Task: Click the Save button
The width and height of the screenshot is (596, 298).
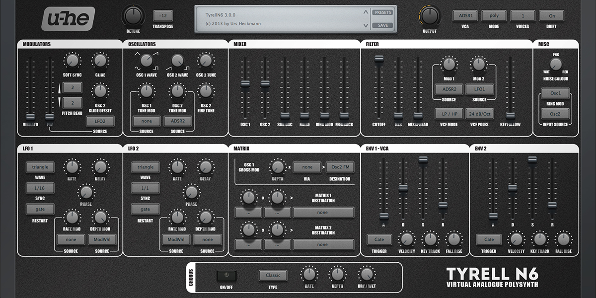Action: (382, 25)
